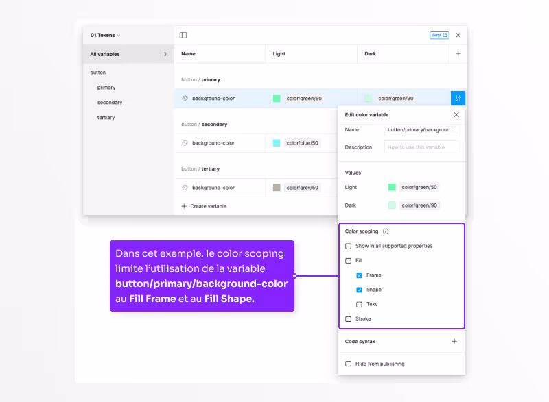Click the Code syntax label
Image resolution: width=549 pixels, height=402 pixels.
click(x=360, y=342)
